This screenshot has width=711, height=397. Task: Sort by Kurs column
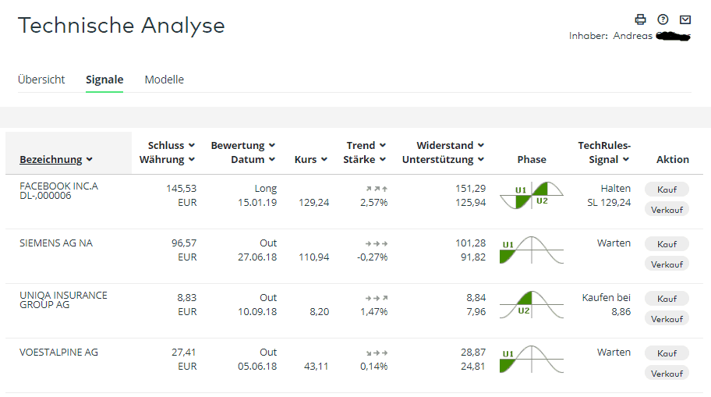click(310, 159)
